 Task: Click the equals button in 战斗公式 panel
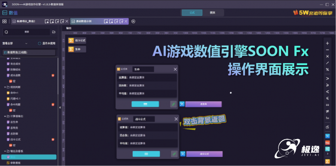click(x=146, y=154)
